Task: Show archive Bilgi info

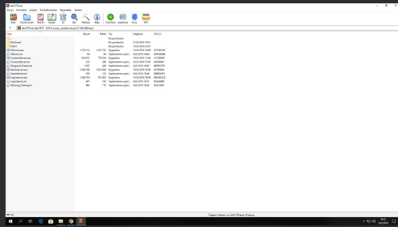Action: pyautogui.click(x=97, y=19)
